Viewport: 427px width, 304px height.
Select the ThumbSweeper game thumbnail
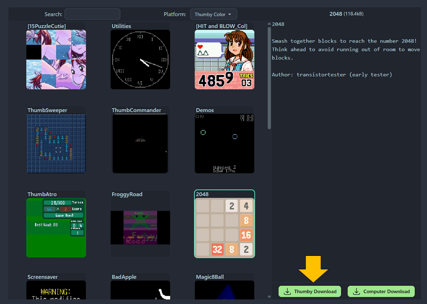tap(56, 144)
